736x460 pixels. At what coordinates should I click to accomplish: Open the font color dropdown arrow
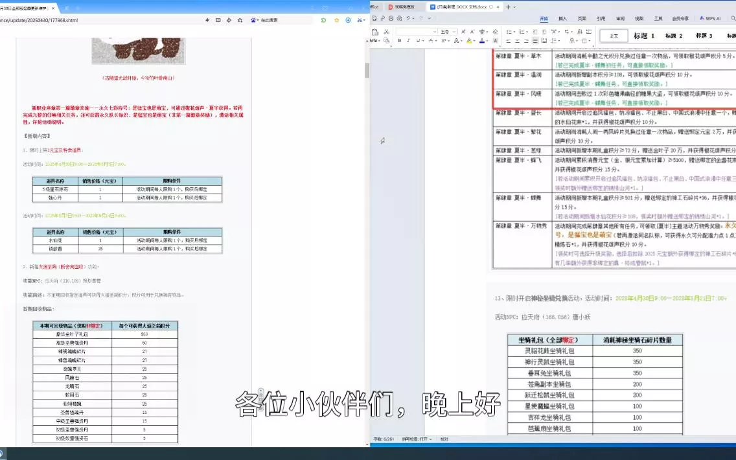(x=487, y=41)
